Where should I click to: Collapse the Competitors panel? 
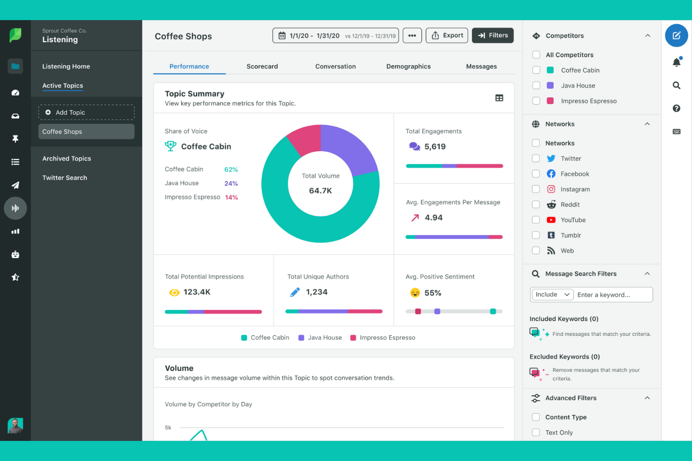648,35
